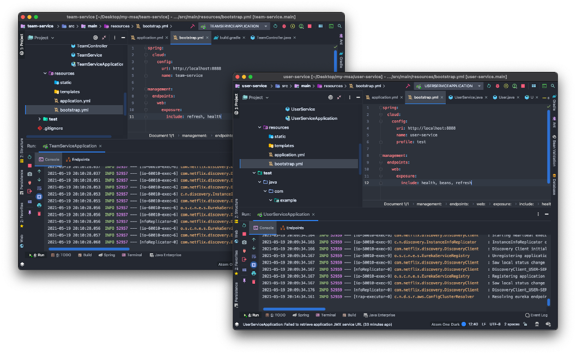The height and width of the screenshot is (354, 576).
Task: Start debugging UserServiceApplication with the bug icon
Action: tap(498, 86)
